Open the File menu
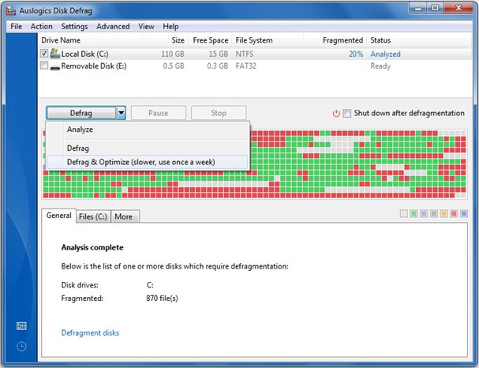Screen dimensions: 479x368 click(17, 27)
